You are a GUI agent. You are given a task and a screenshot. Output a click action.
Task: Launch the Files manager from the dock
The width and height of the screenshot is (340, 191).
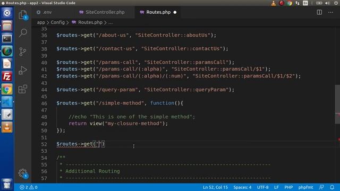7,25
